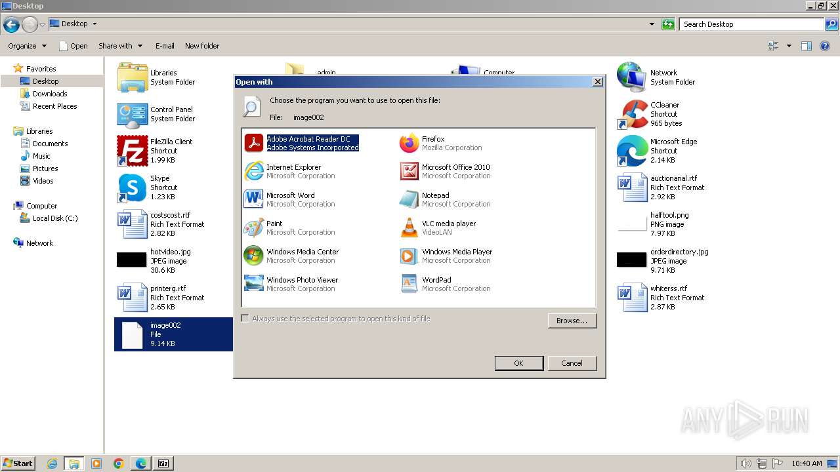Toggle the preview pane button

point(807,46)
